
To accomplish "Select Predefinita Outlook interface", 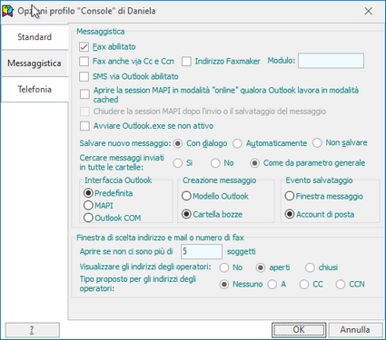I will point(88,193).
